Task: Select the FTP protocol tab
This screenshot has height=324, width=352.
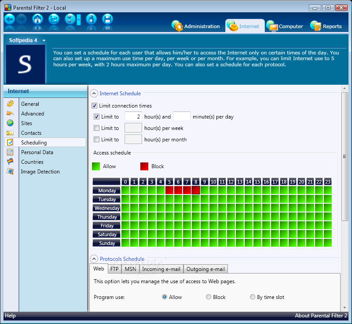Action: click(x=114, y=269)
